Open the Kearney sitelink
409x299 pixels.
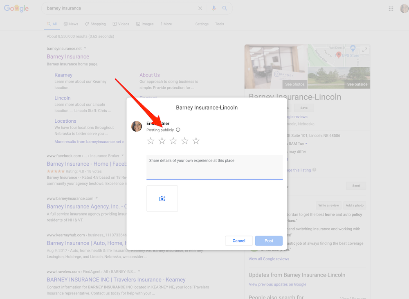[x=63, y=75]
